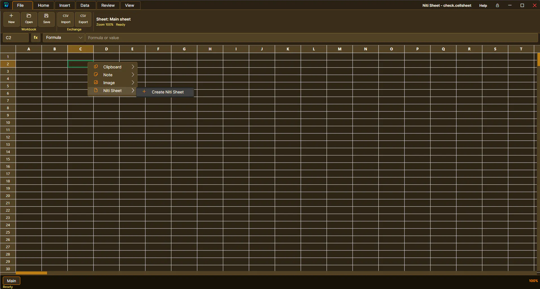The width and height of the screenshot is (540, 289).
Task: Click the horizontal scrollbar thumb
Action: coord(31,273)
